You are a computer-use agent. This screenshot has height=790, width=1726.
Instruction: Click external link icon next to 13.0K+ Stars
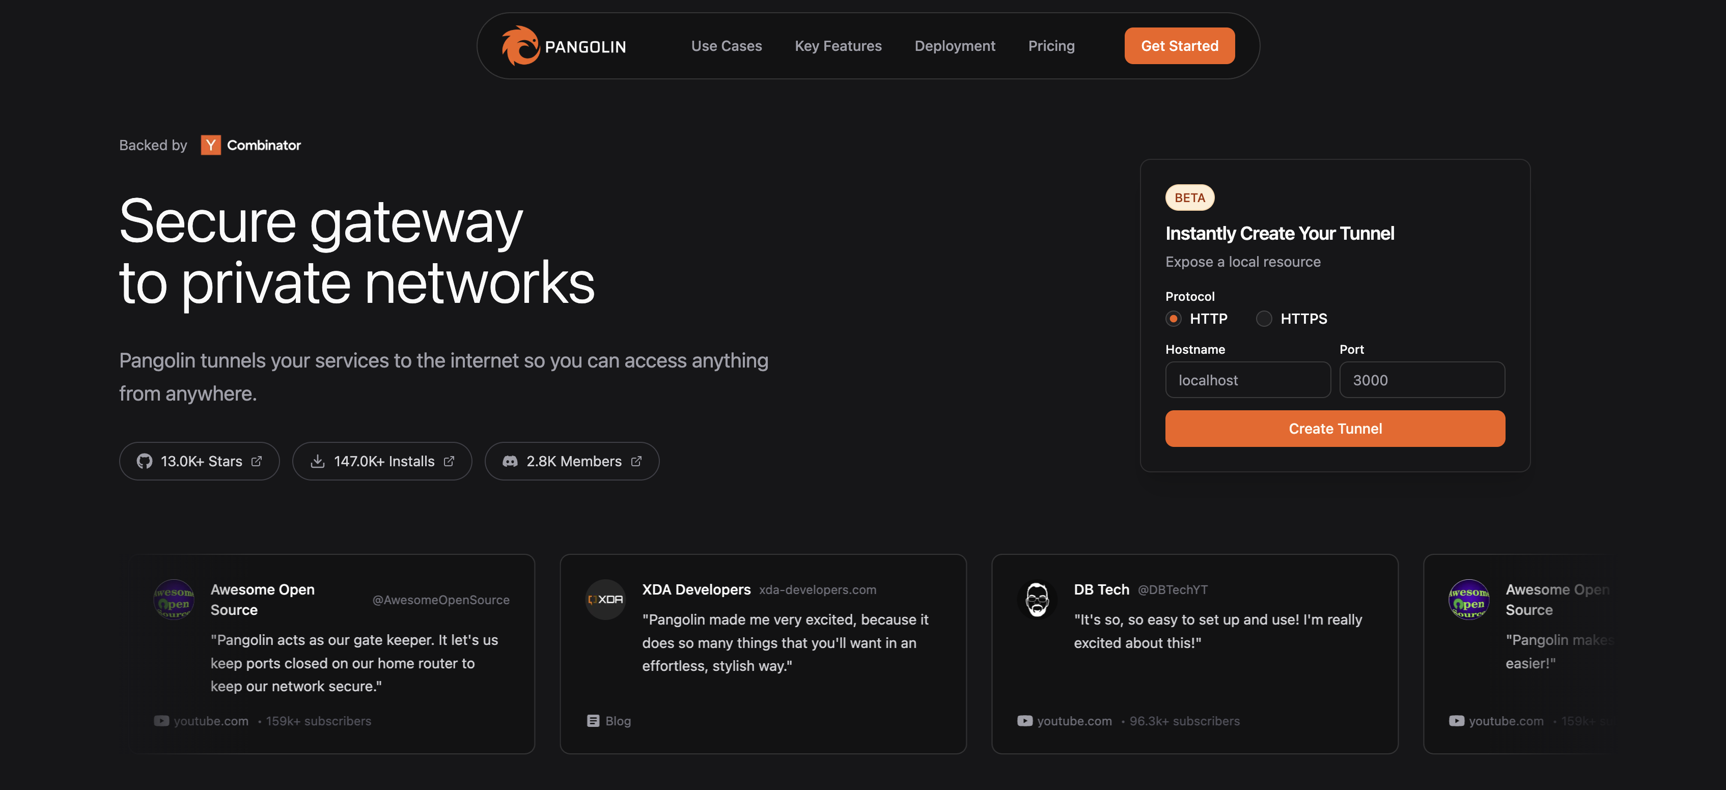[x=257, y=461]
